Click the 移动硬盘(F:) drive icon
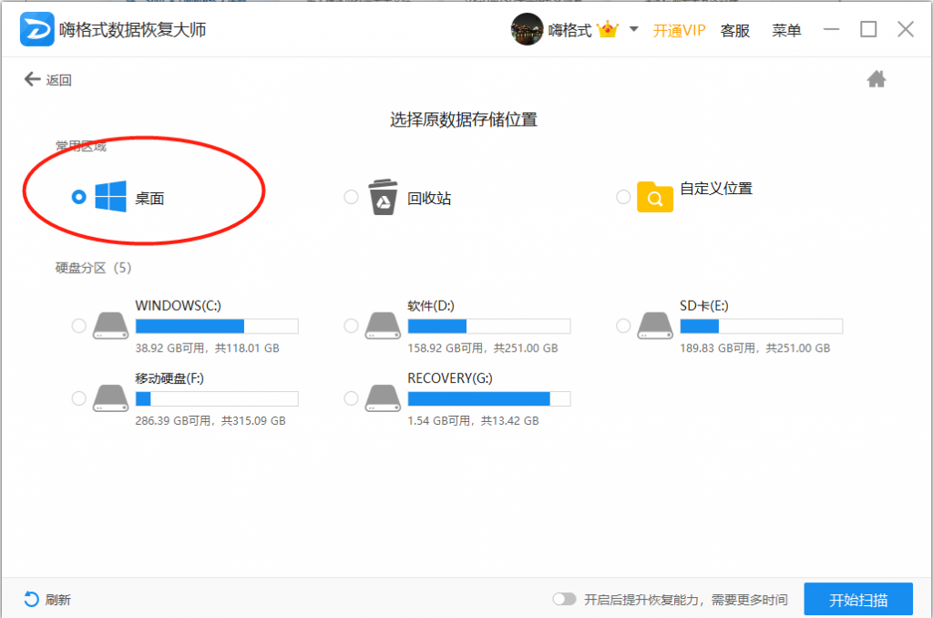The image size is (933, 618). pyautogui.click(x=110, y=398)
